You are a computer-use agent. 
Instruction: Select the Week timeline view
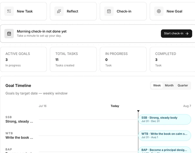[157, 85]
